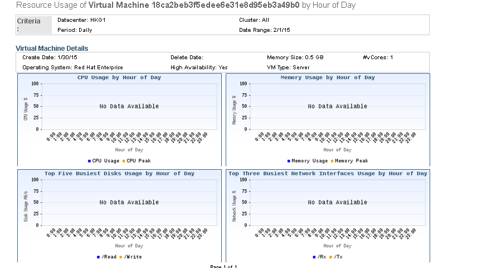Select the blue Memory Usage legend swatch

tap(289, 161)
